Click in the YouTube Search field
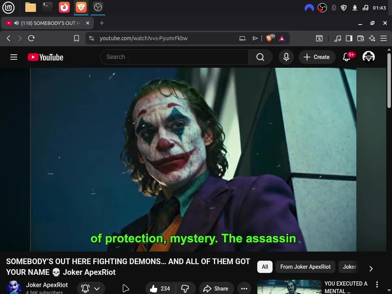The image size is (392, 294). [174, 57]
